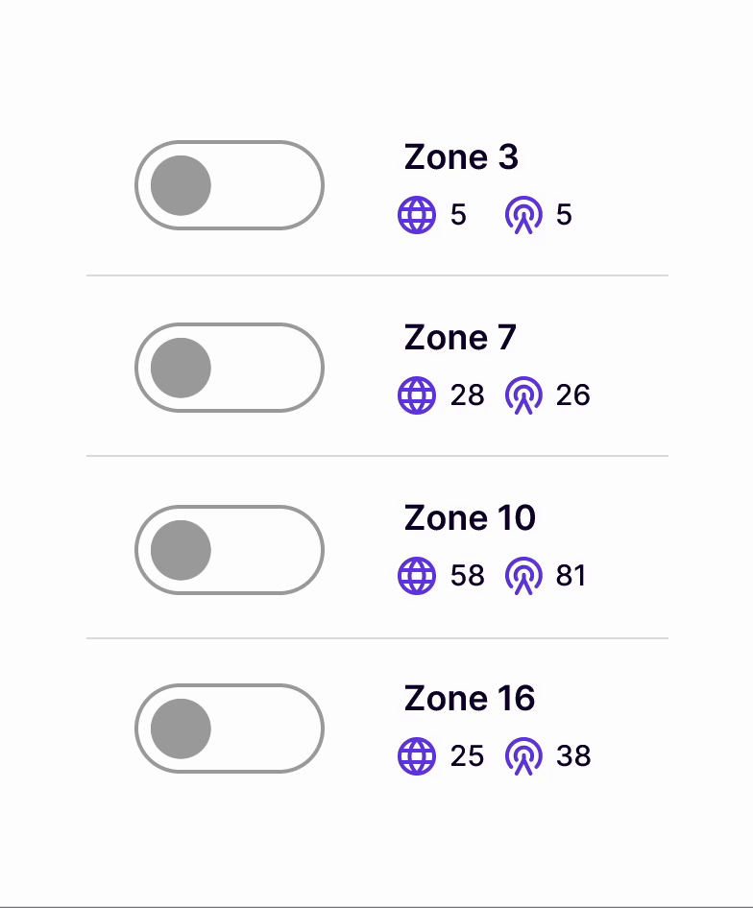The height and width of the screenshot is (908, 753).
Task: Click Zone 7 globe count 28
Action: (x=468, y=395)
